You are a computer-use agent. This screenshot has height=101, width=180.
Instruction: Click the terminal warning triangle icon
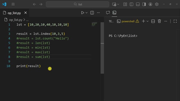pyautogui.click(x=137, y=21)
